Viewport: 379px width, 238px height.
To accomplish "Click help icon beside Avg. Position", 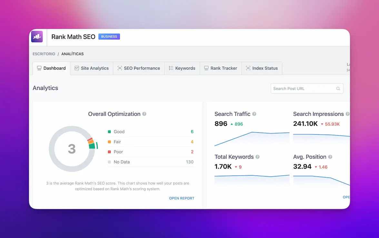I will pyautogui.click(x=330, y=157).
